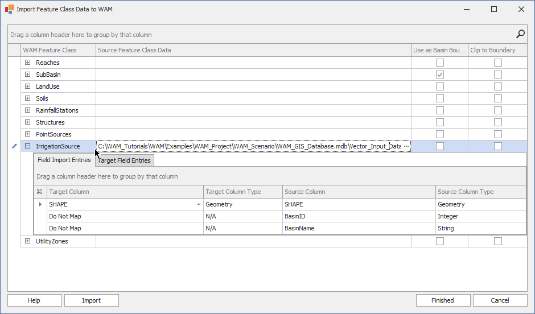The width and height of the screenshot is (535, 314).
Task: Click the Use as Basin Boundary column header
Action: tap(439, 50)
